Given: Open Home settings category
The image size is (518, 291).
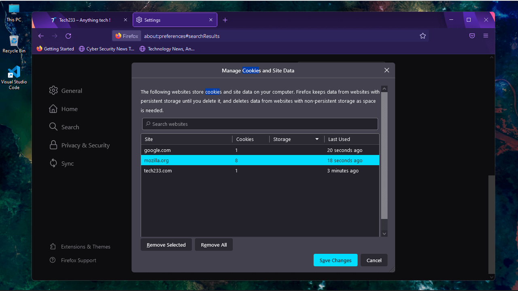Looking at the screenshot, I should point(63,109).
